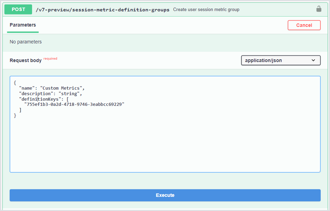The height and width of the screenshot is (211, 330).
Task: Click the content type dropdown chevron arrow
Action: click(x=313, y=60)
